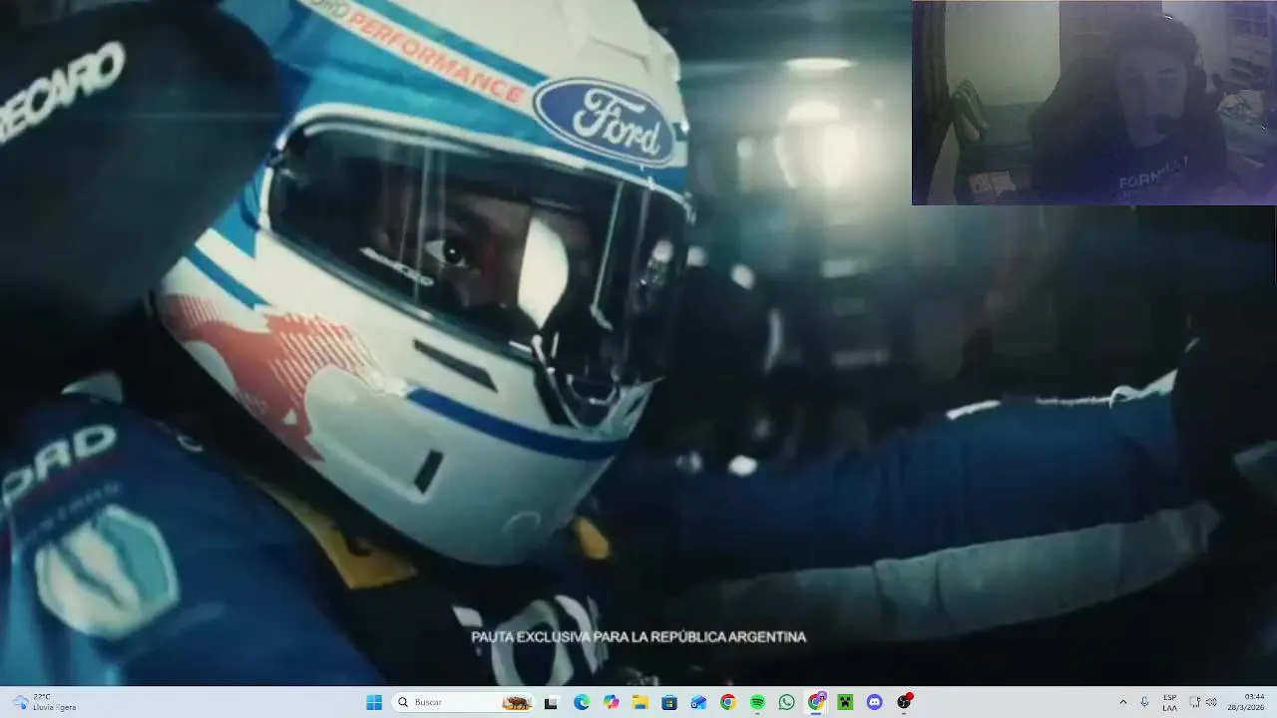Screen dimensions: 1277x718
Task: Open Spotify from the taskbar
Action: (x=757, y=702)
